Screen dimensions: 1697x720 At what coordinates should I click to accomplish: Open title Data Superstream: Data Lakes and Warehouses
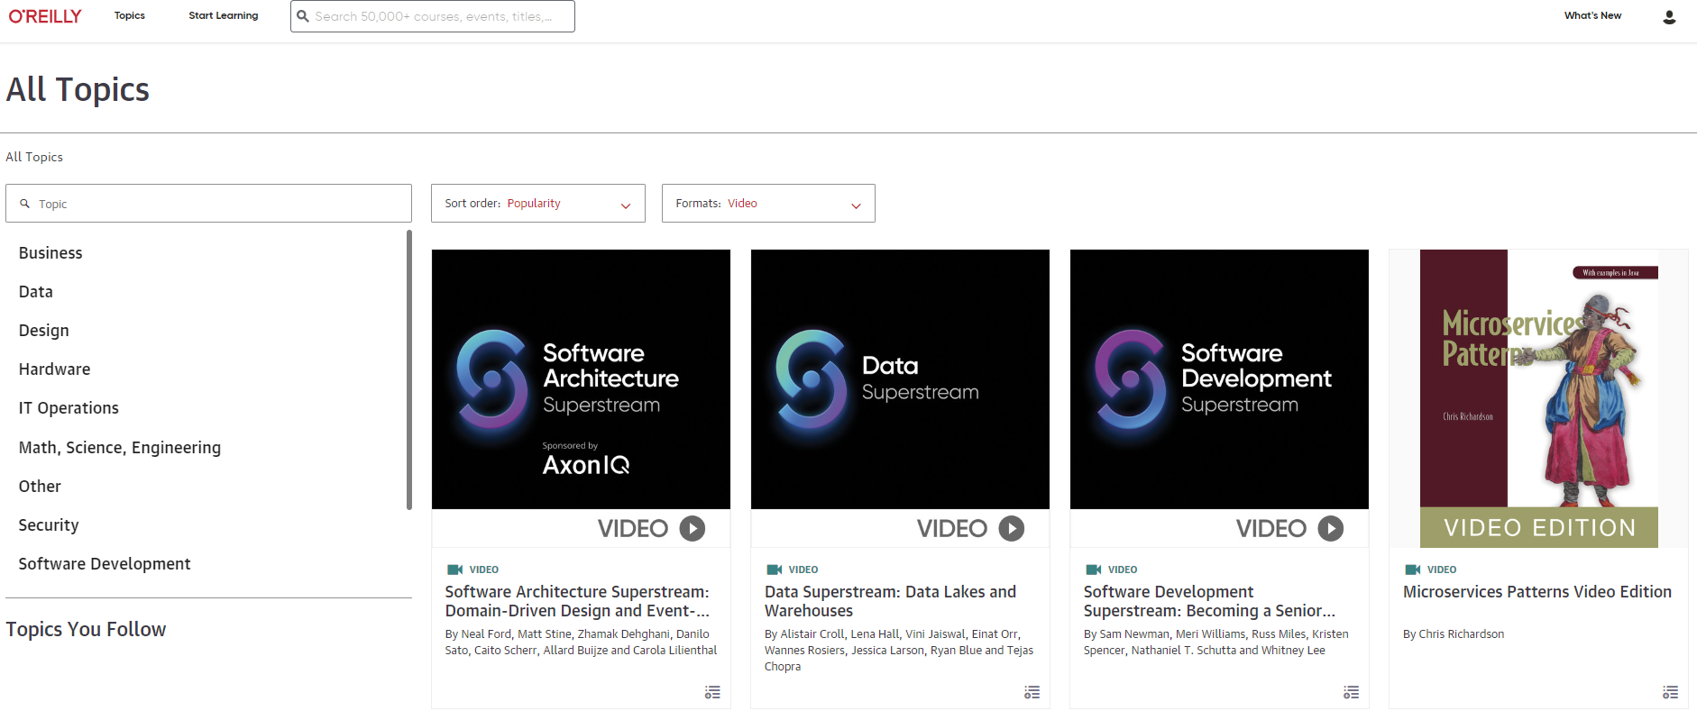pos(890,601)
